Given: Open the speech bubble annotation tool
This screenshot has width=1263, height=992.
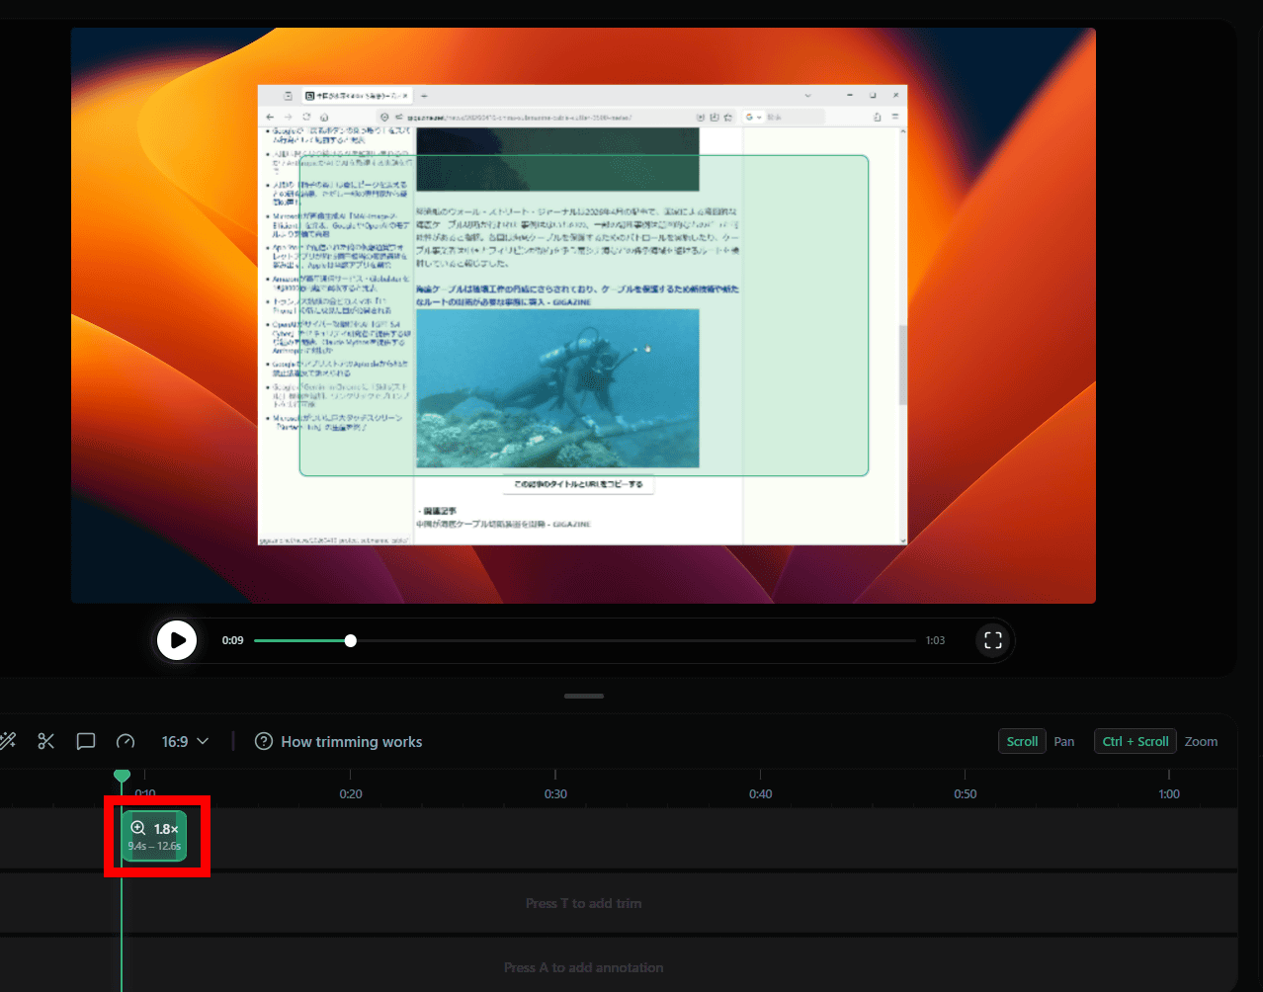Looking at the screenshot, I should pos(86,741).
